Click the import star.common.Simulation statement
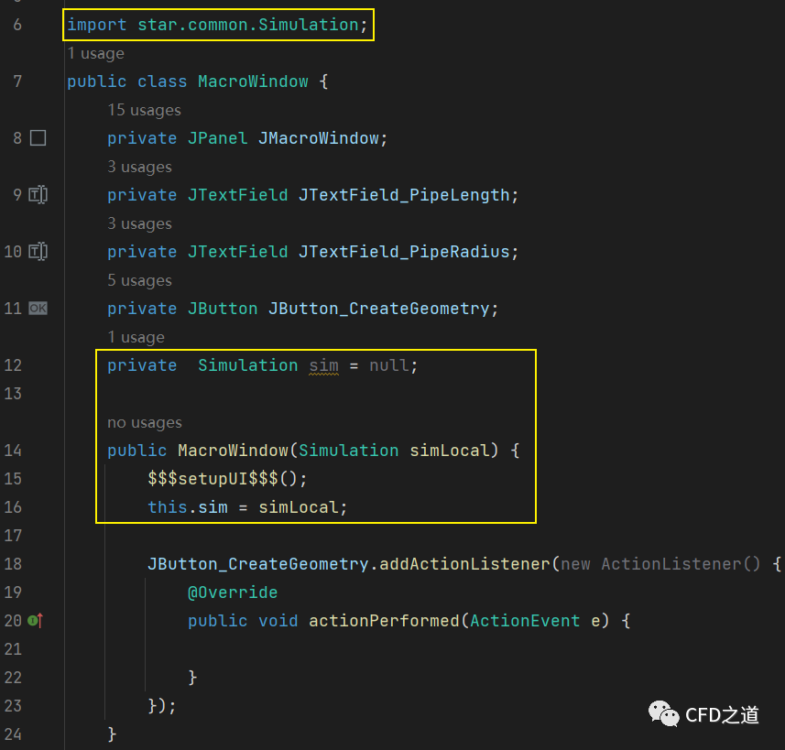This screenshot has height=750, width=785. click(217, 25)
